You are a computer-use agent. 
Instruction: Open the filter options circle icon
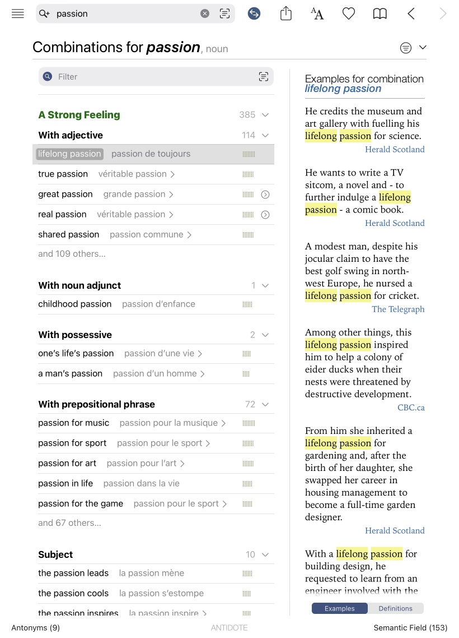[406, 48]
